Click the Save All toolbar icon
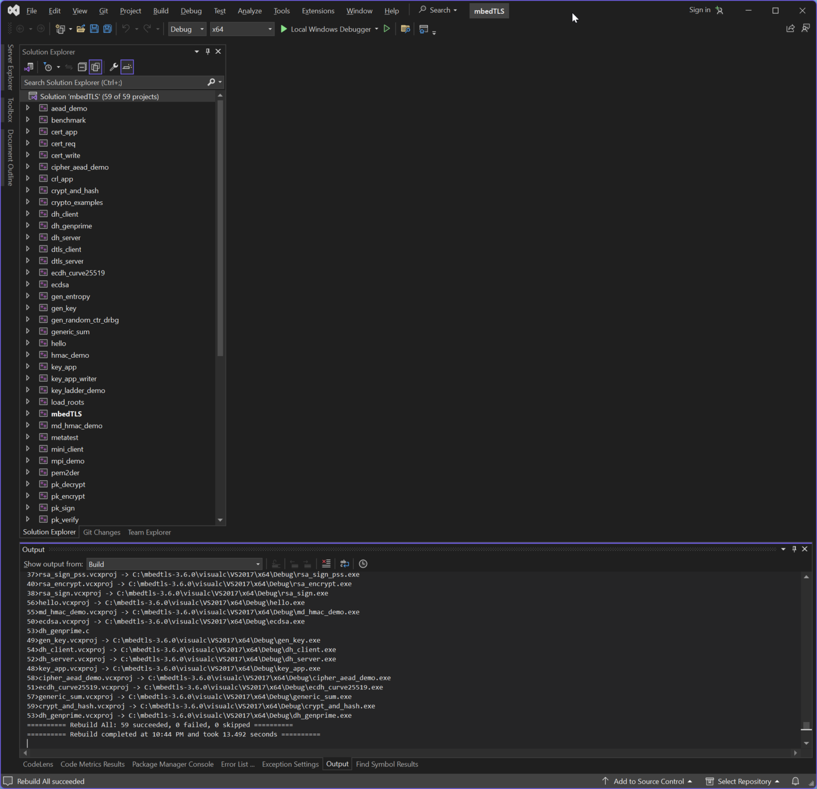The width and height of the screenshot is (817, 789). [x=107, y=29]
